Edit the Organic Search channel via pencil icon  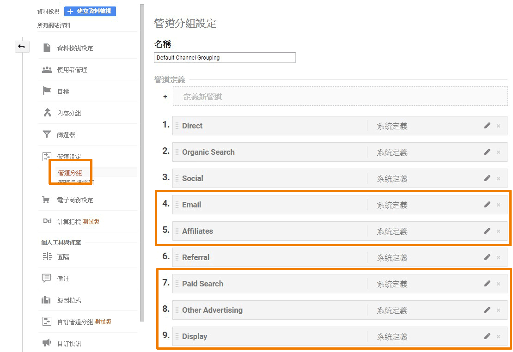pos(487,152)
